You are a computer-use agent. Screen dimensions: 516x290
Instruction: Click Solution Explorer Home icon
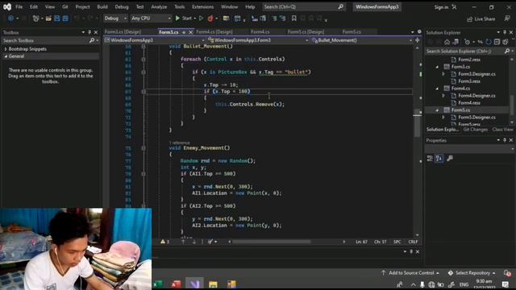[447, 42]
